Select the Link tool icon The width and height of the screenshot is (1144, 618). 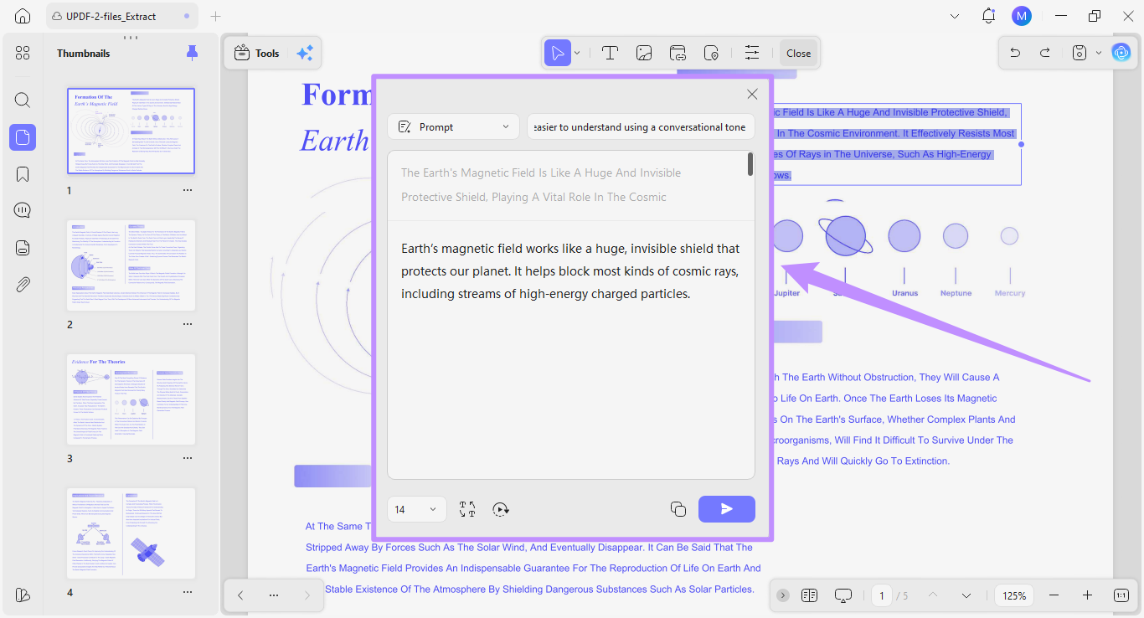678,54
